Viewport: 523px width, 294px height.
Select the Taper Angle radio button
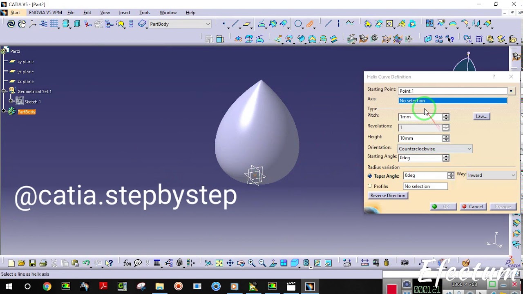(370, 176)
